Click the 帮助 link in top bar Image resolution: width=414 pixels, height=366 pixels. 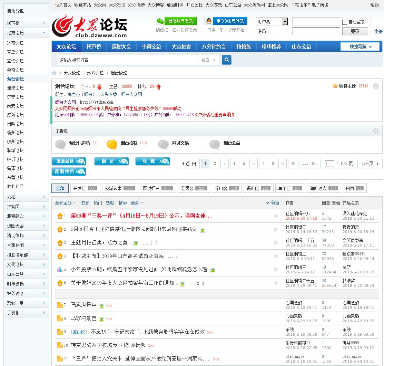pos(374,5)
